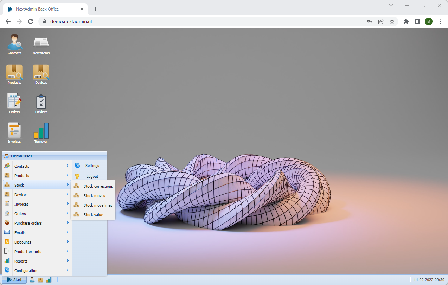Click the Emails envelope icon in menu
Viewport: 448px width, 285px height.
7,232
